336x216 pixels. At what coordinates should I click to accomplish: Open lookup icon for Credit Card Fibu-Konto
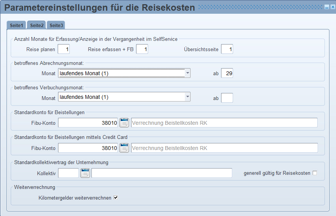(124, 148)
